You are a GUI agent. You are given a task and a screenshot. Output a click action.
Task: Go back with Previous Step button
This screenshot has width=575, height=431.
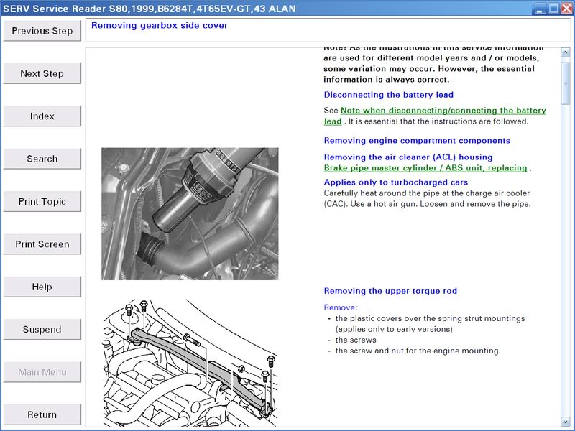pyautogui.click(x=42, y=31)
